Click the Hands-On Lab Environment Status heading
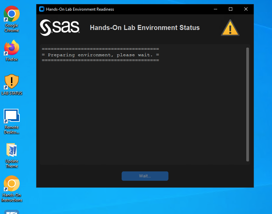The image size is (272, 214). tap(145, 28)
